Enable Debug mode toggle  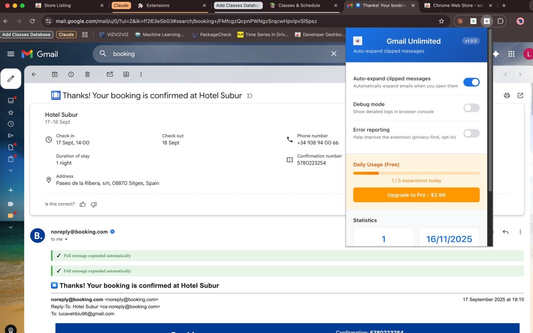[471, 108]
